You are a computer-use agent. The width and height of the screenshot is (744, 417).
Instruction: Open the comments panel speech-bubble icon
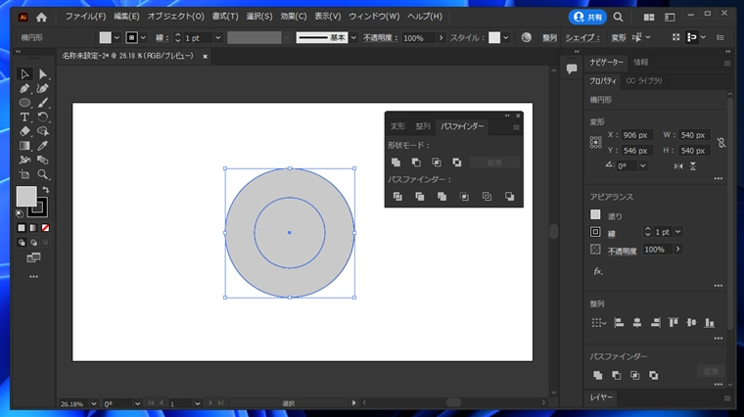[x=572, y=69]
